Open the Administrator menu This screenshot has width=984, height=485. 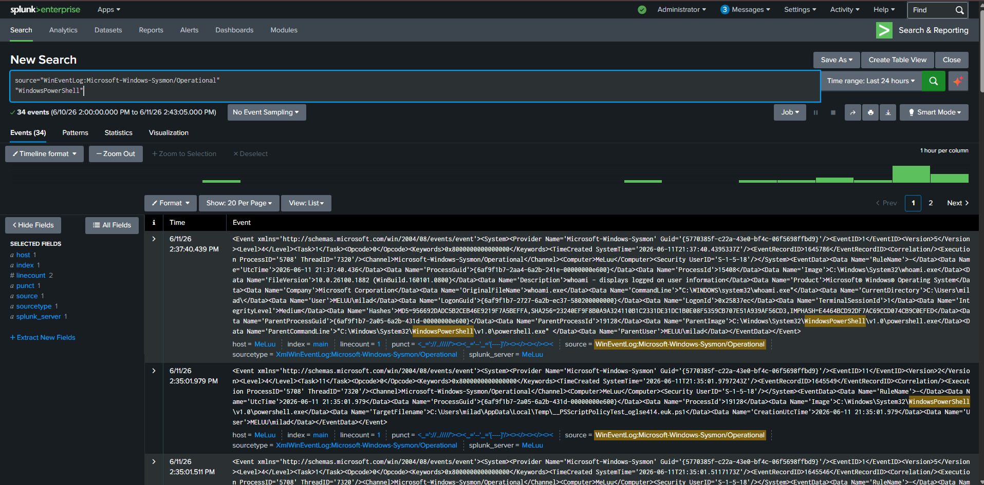click(x=681, y=10)
